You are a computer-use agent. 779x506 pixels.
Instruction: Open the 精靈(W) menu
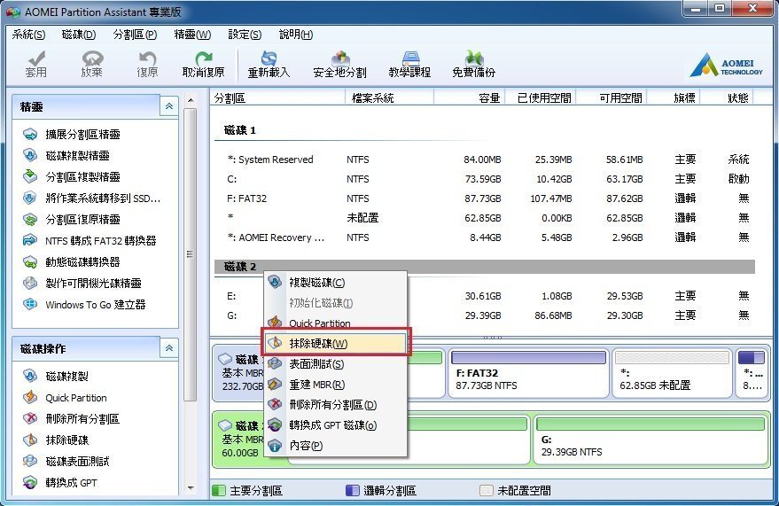point(192,35)
